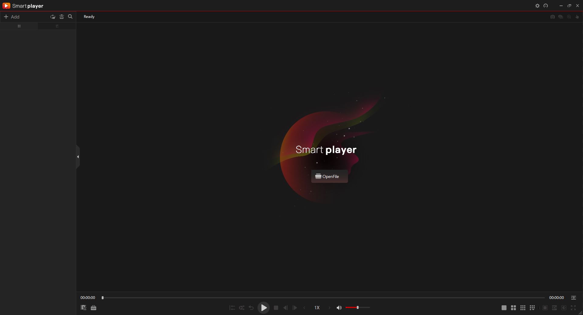The width and height of the screenshot is (583, 315).
Task: Click the end time 00:00:00 on the right
Action: [557, 298]
